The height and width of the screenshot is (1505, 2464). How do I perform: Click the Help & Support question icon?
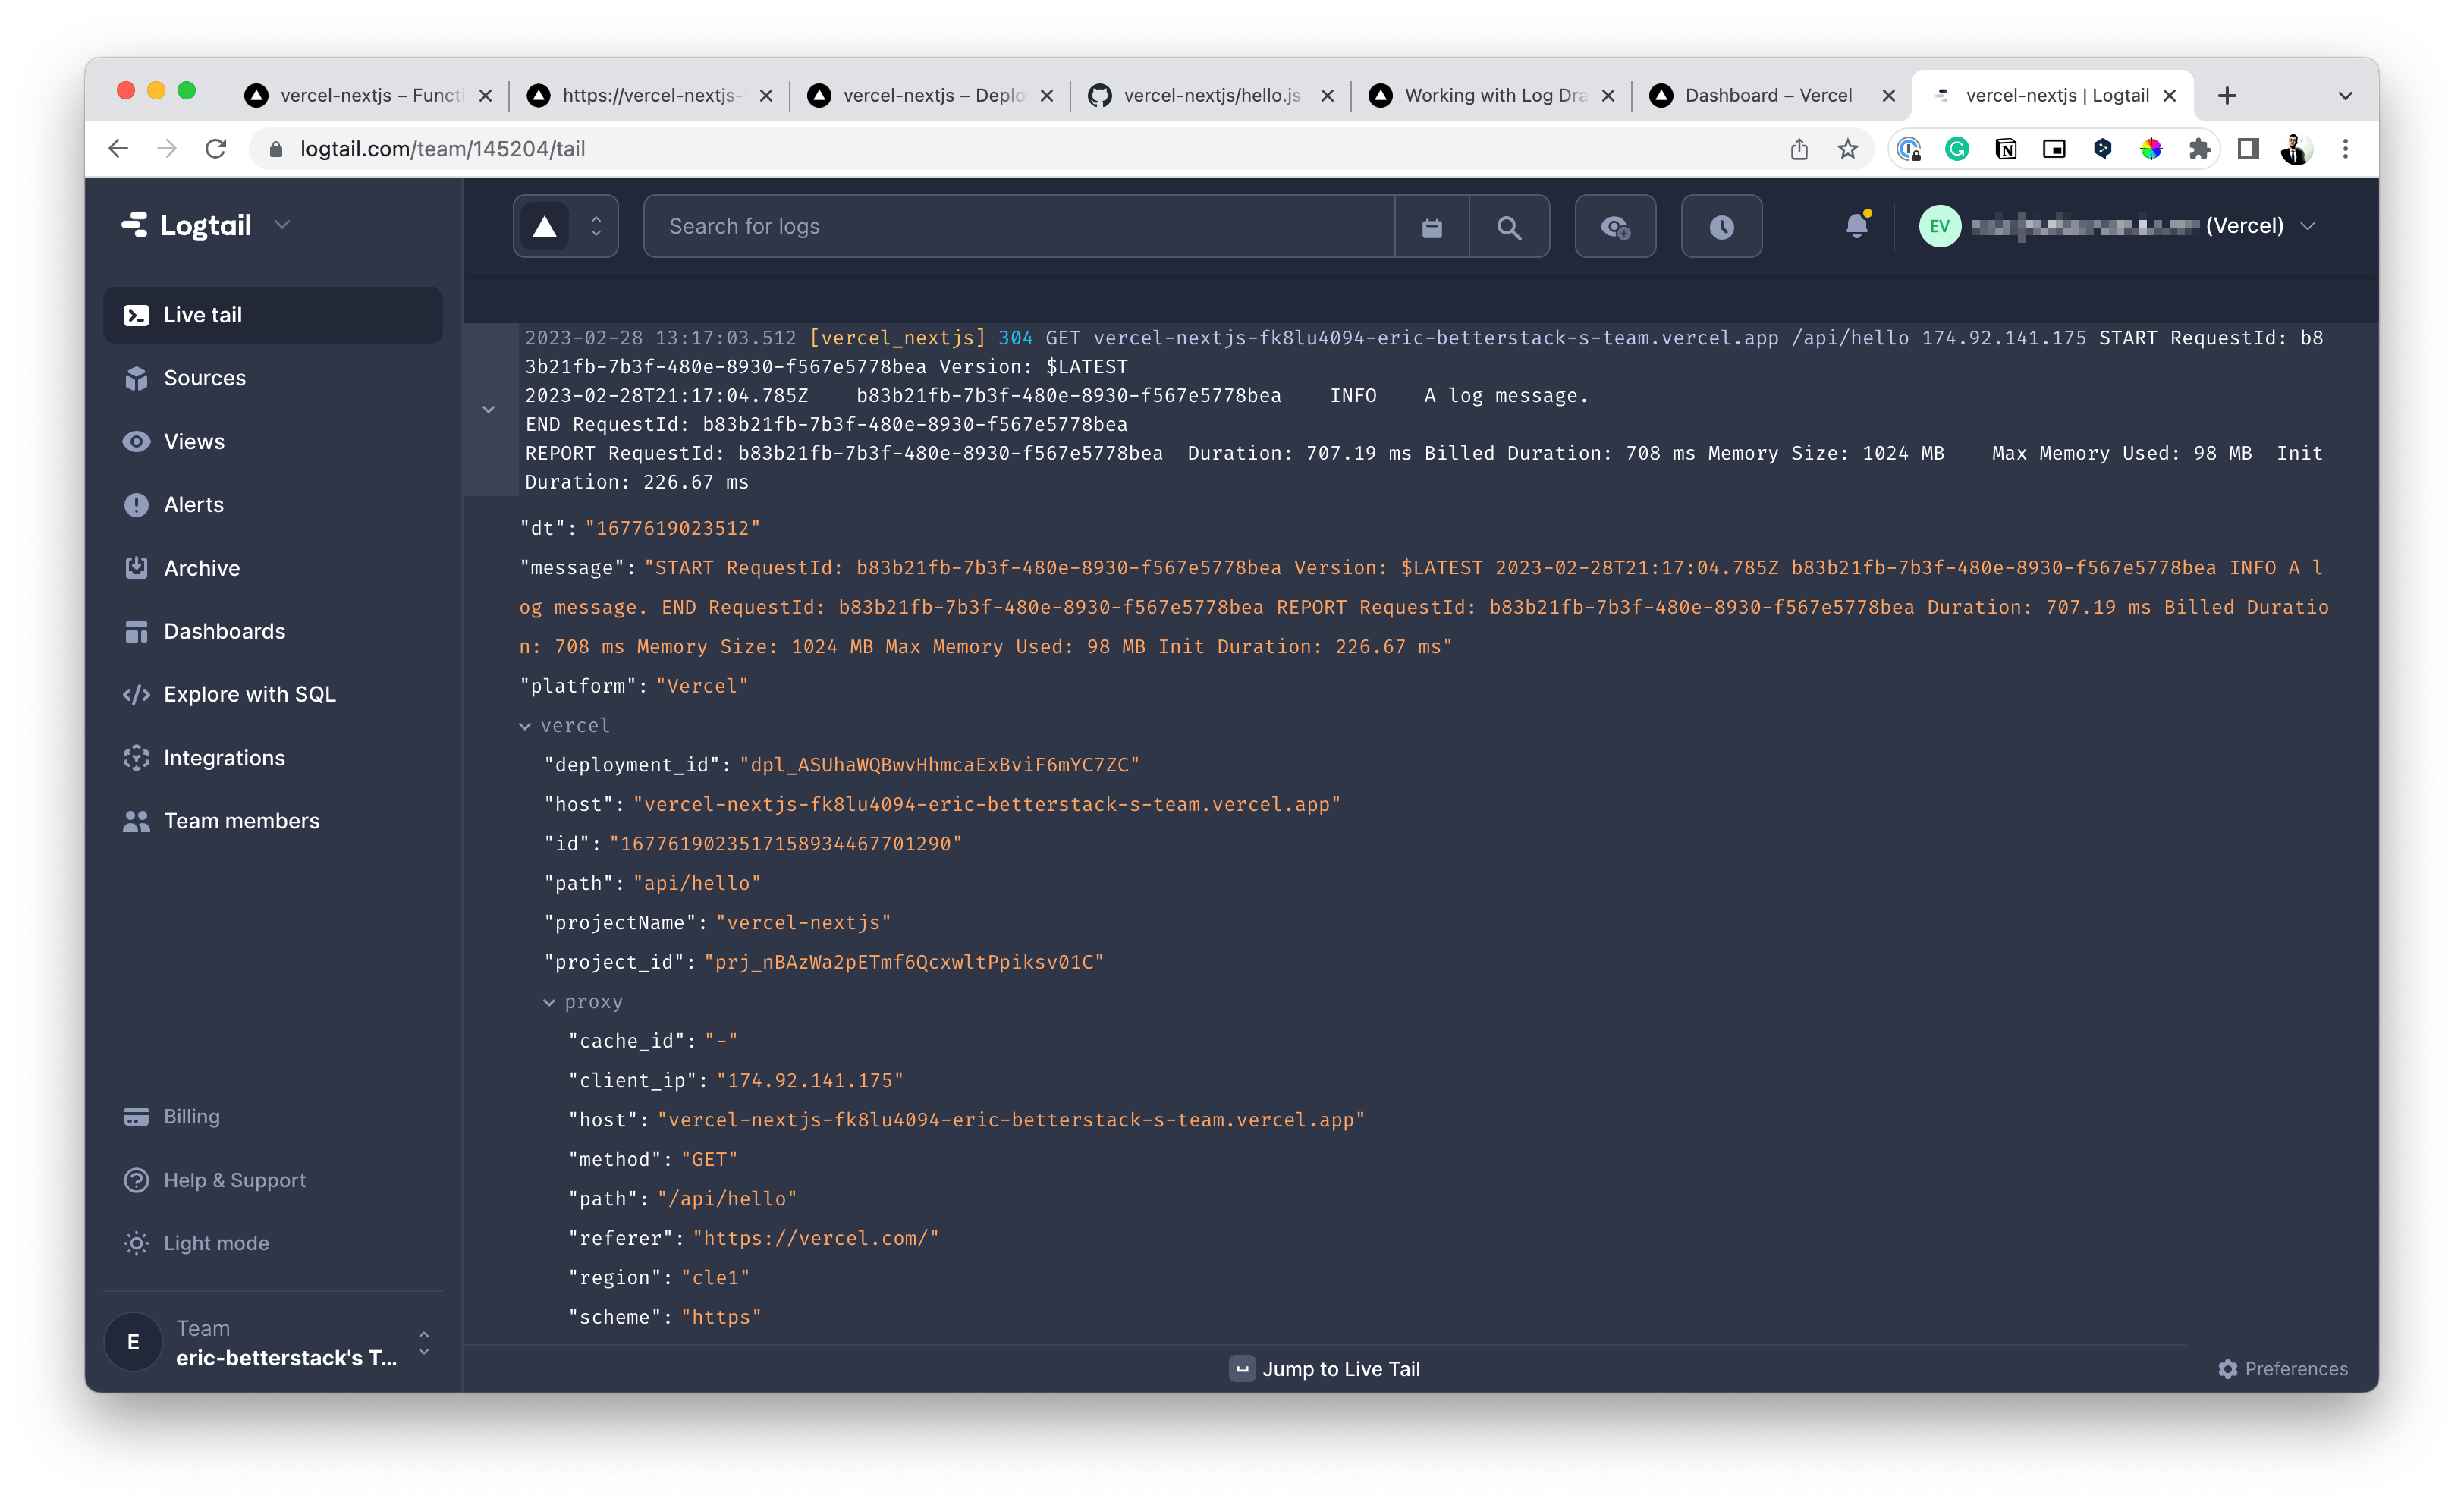(x=136, y=1180)
